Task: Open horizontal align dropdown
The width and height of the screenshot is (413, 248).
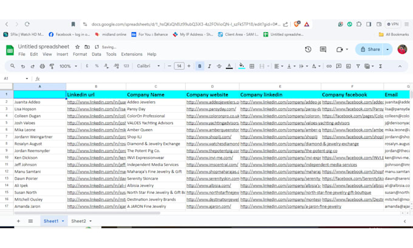Action: tap(278, 66)
